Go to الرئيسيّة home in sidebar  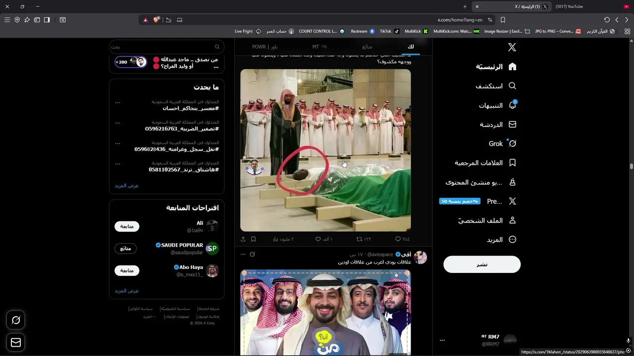click(x=496, y=66)
